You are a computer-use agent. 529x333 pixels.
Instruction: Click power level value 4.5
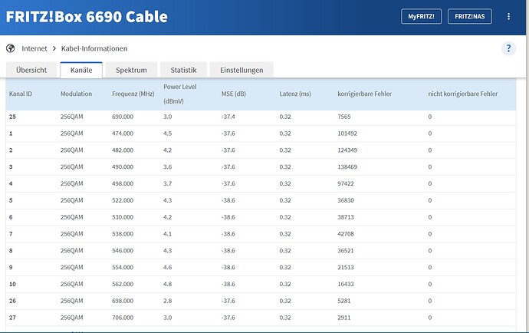168,134
